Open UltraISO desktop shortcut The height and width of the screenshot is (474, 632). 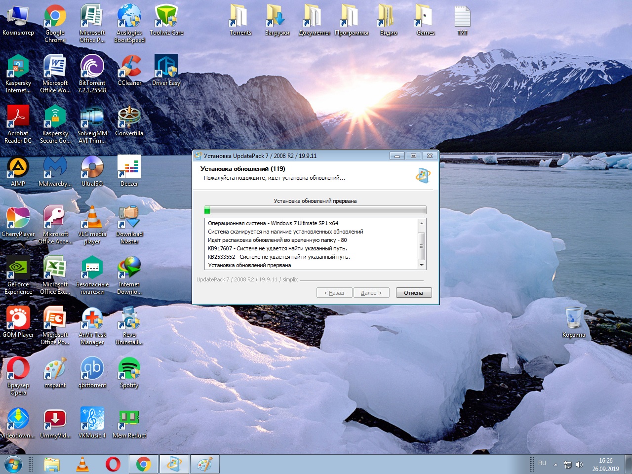coord(92,172)
